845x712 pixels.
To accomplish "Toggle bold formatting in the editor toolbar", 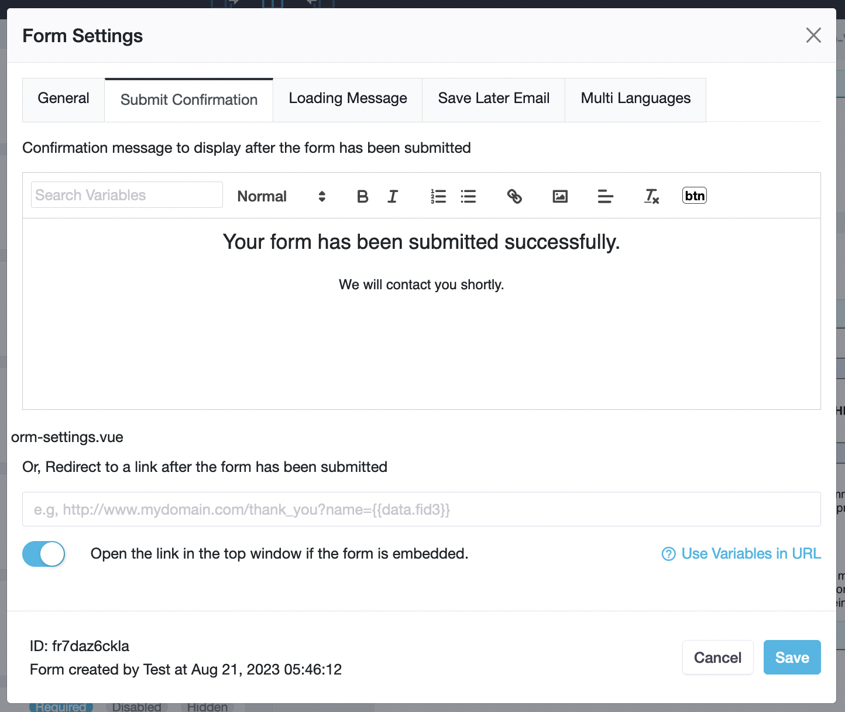I will tap(362, 196).
